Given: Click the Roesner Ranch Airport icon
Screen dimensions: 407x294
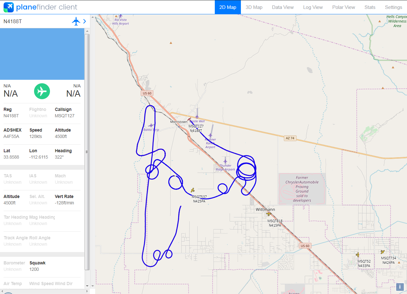Looking at the screenshot, I should click(x=210, y=135).
